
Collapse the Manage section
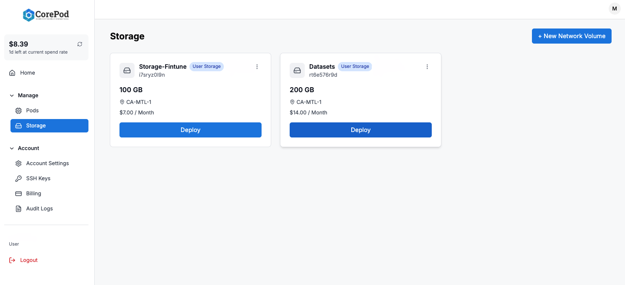click(12, 95)
